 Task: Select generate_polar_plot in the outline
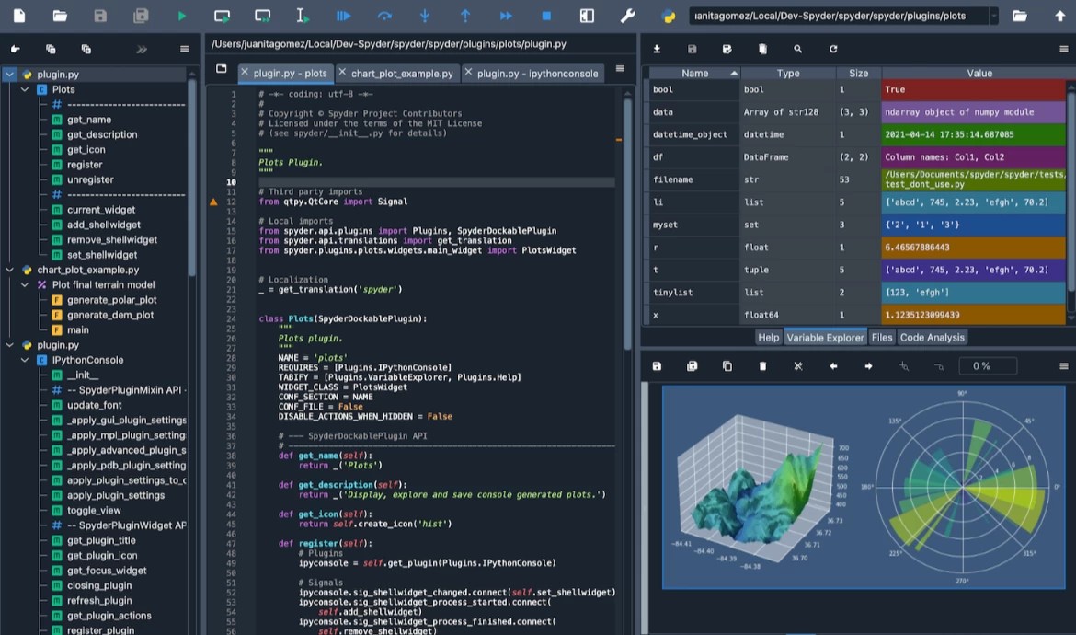pos(111,300)
